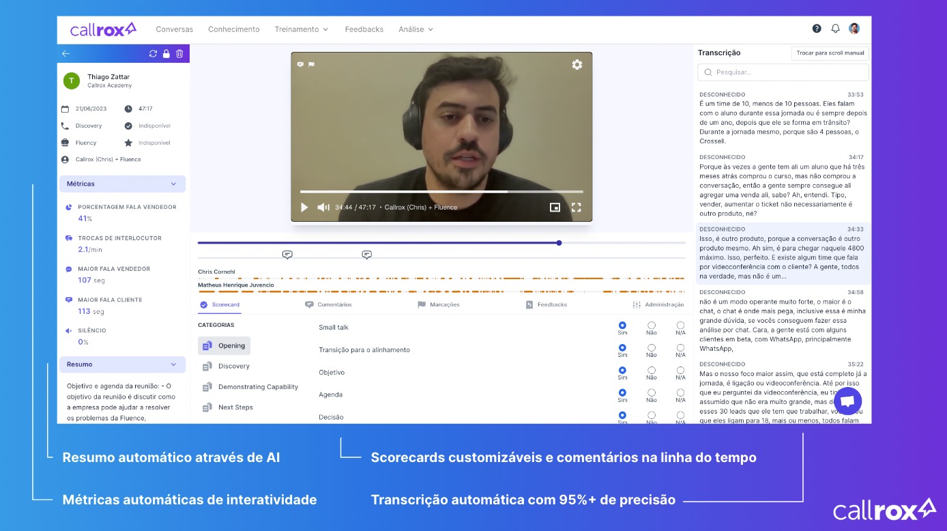Click the briefcase icon by Fluency
947x531 pixels.
65,143
